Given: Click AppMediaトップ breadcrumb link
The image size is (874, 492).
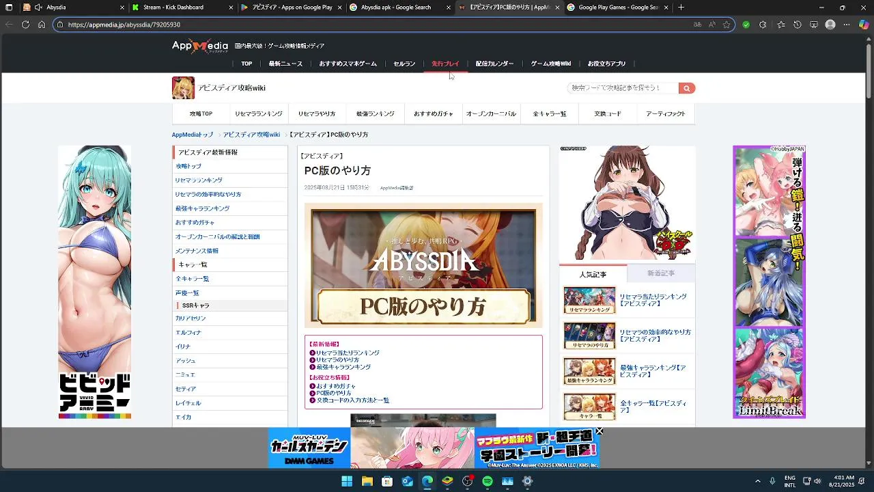Looking at the screenshot, I should click(x=193, y=135).
